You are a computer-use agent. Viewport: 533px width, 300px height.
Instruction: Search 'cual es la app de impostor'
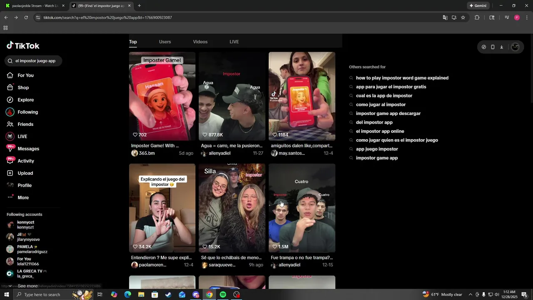[x=384, y=96]
